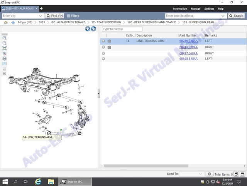Sort by the Description column header
Image resolution: width=247 pixels, height=186 pixels.
pos(157,36)
